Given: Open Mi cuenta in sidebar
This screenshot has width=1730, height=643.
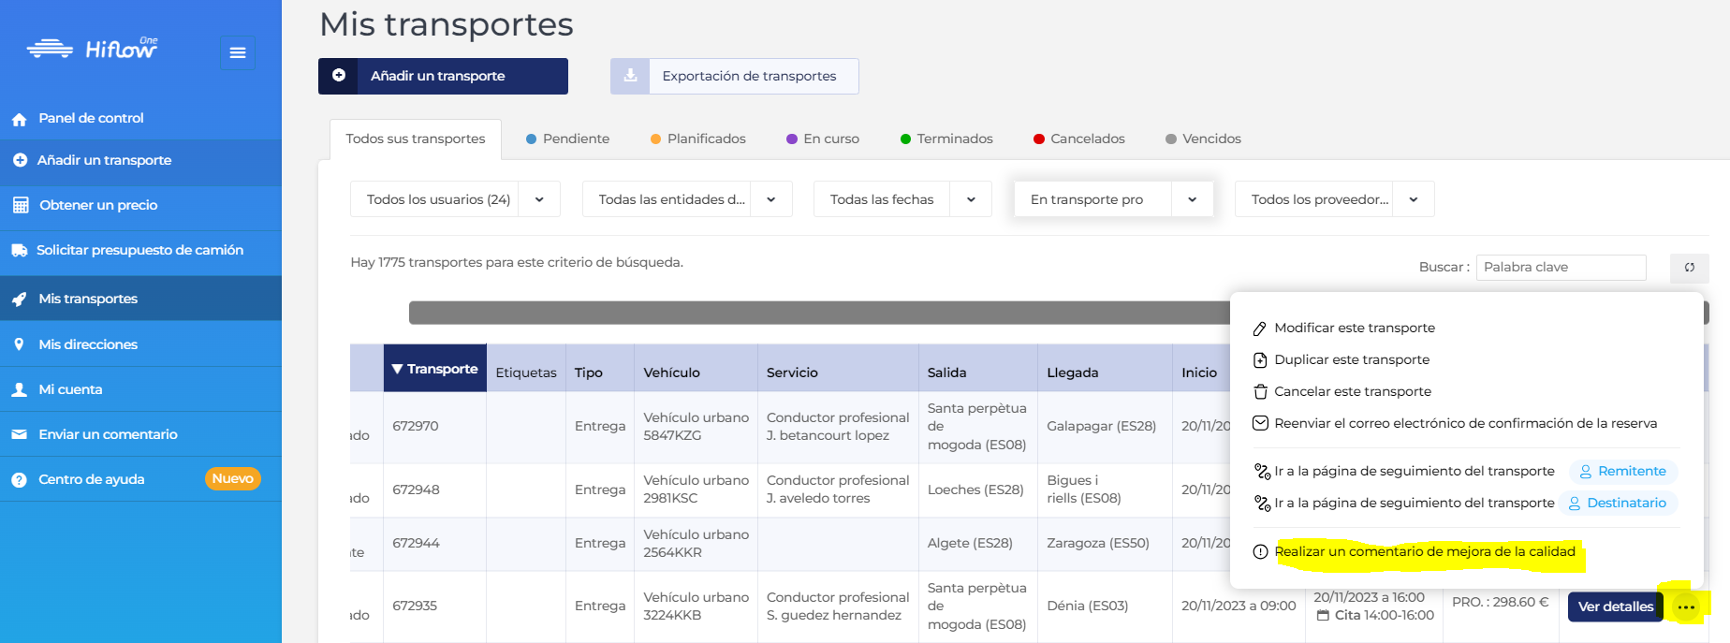Looking at the screenshot, I should [x=140, y=389].
